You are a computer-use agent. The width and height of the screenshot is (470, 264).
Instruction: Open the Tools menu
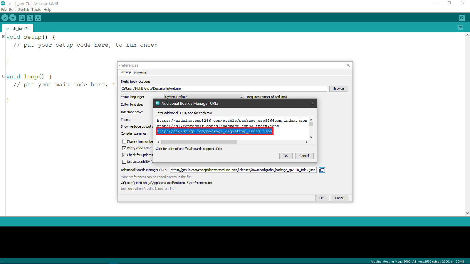[x=36, y=9]
